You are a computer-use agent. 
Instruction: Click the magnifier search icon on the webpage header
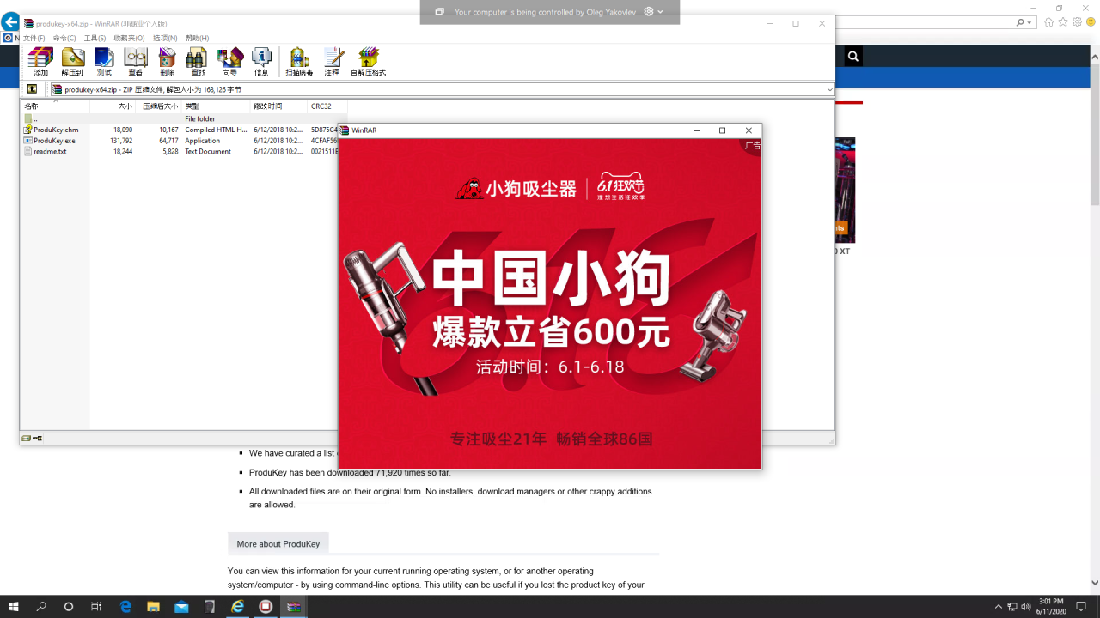(853, 57)
